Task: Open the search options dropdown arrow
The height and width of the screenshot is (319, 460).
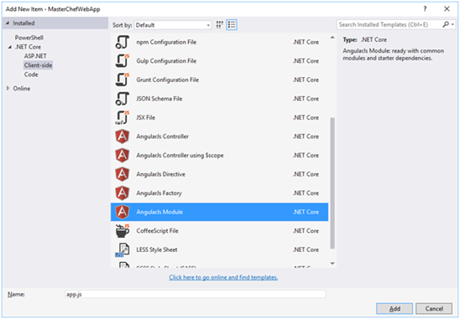Action: [452, 25]
